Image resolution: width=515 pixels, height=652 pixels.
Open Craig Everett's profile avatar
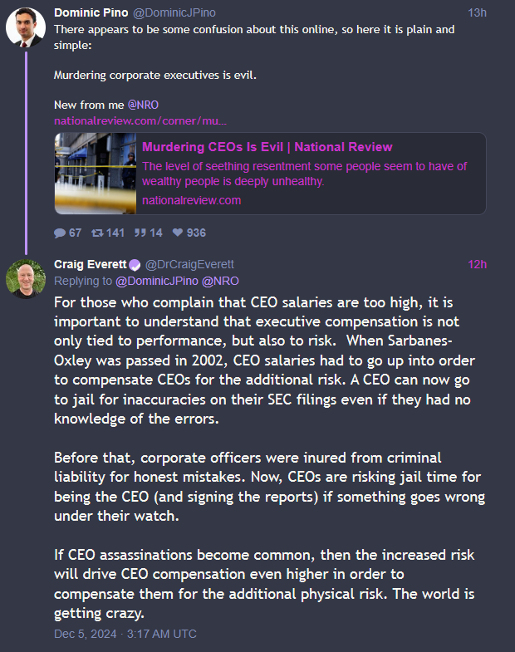click(26, 279)
